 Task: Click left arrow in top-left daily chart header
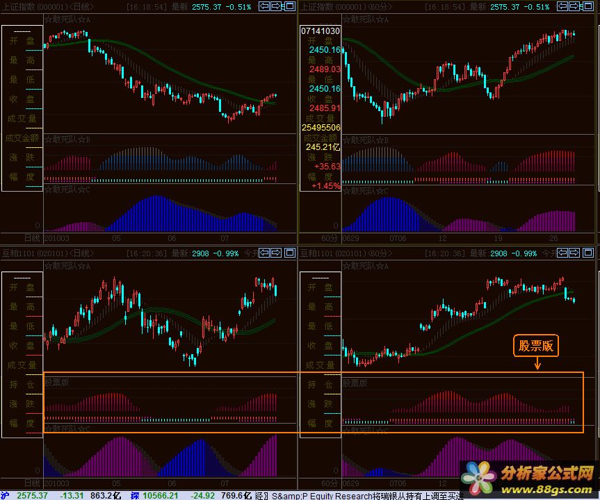click(264, 7)
